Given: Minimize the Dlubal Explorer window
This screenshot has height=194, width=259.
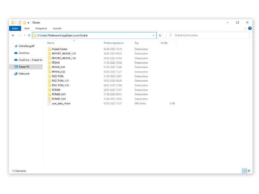Looking at the screenshot, I should (x=228, y=22).
